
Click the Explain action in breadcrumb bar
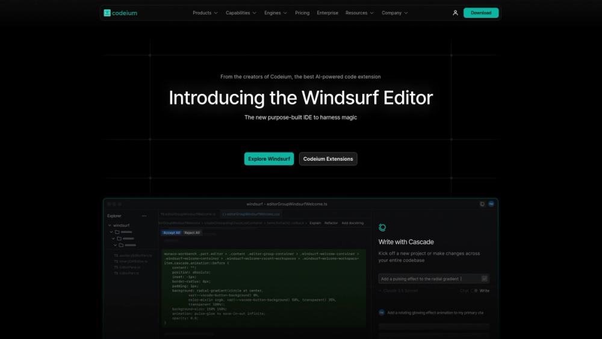click(315, 223)
